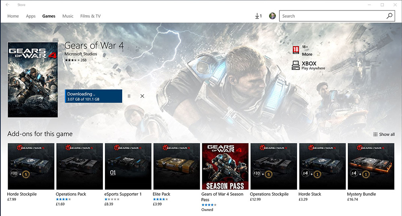
Task: Click the eSports Supporter 1 star rating
Action: (112, 199)
